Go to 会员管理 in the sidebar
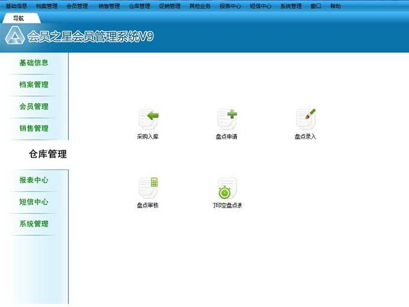 point(34,107)
